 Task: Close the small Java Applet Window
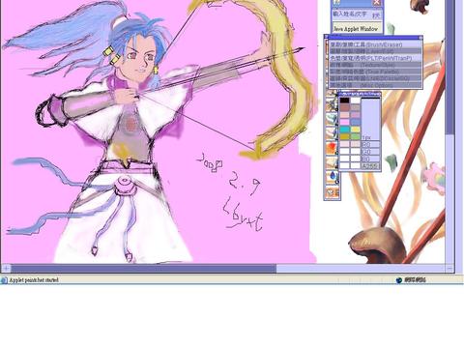pos(376,3)
